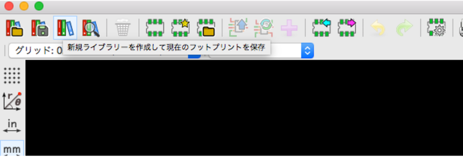Switch units to inches

[x=12, y=126]
